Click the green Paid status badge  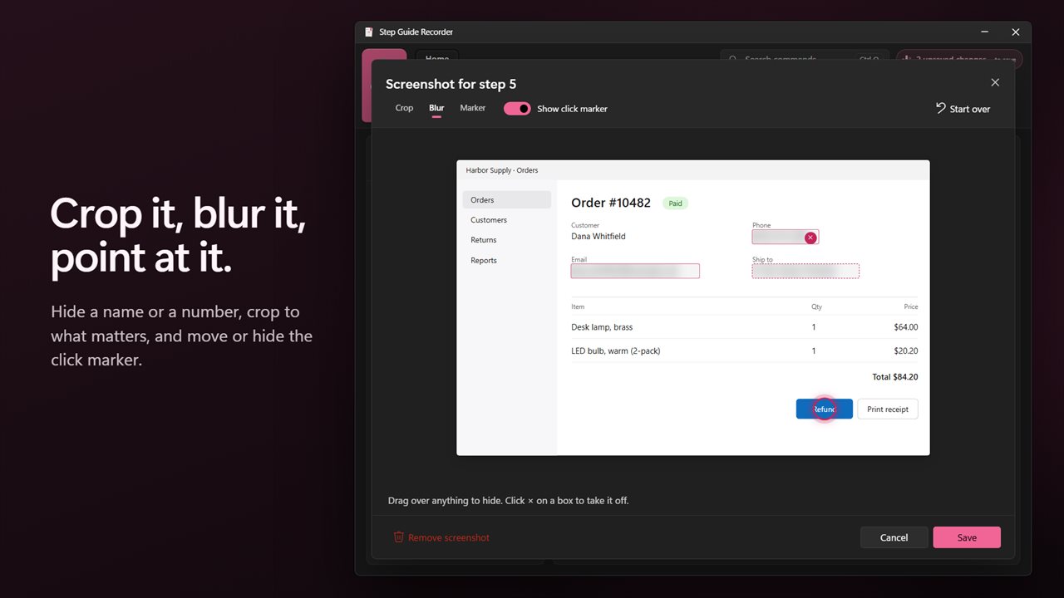(676, 203)
